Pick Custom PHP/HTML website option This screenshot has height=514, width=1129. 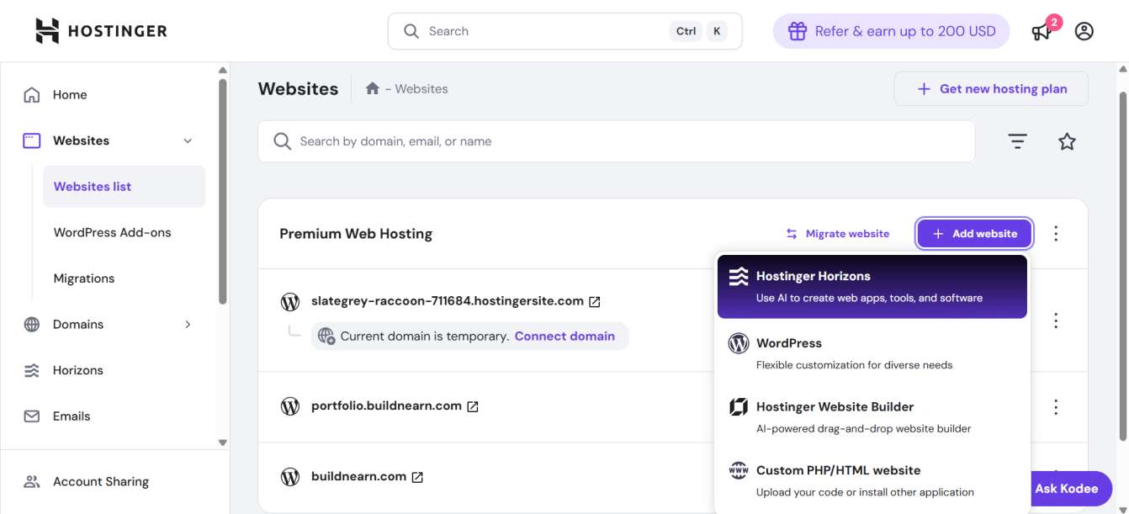(x=872, y=480)
